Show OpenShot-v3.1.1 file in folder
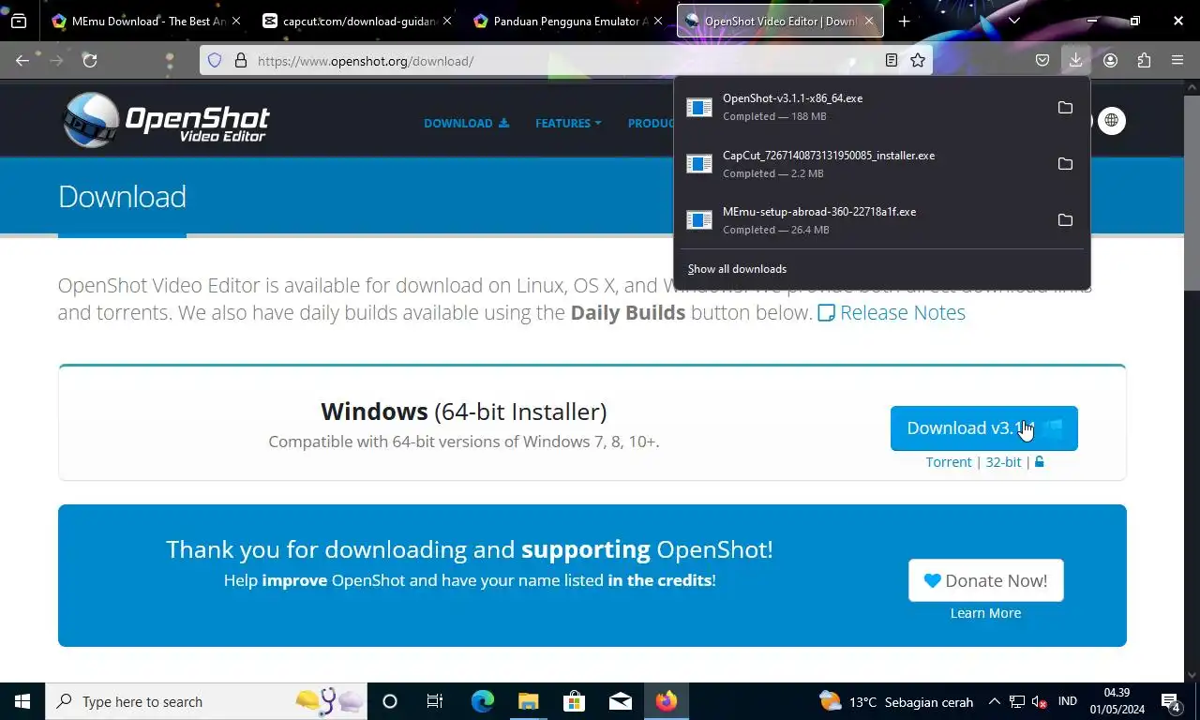The image size is (1200, 720). coord(1065,107)
